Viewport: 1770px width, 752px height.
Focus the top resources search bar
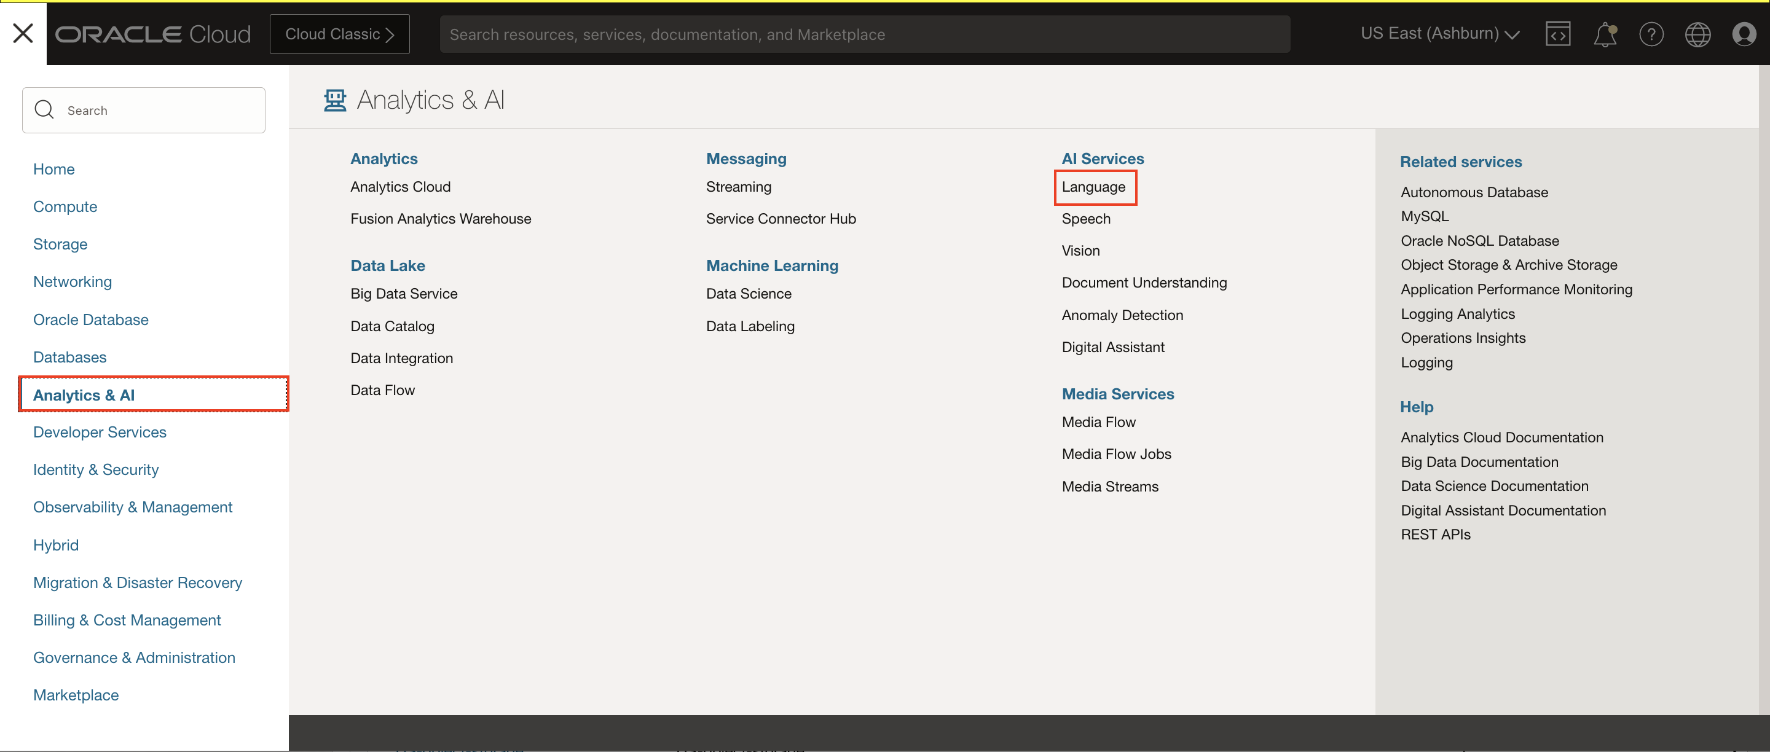point(864,34)
